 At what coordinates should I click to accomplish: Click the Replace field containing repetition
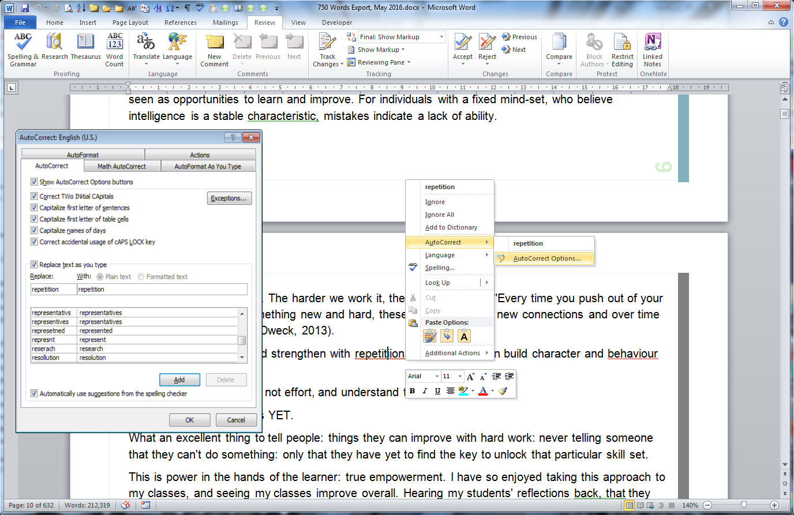pyautogui.click(x=54, y=290)
